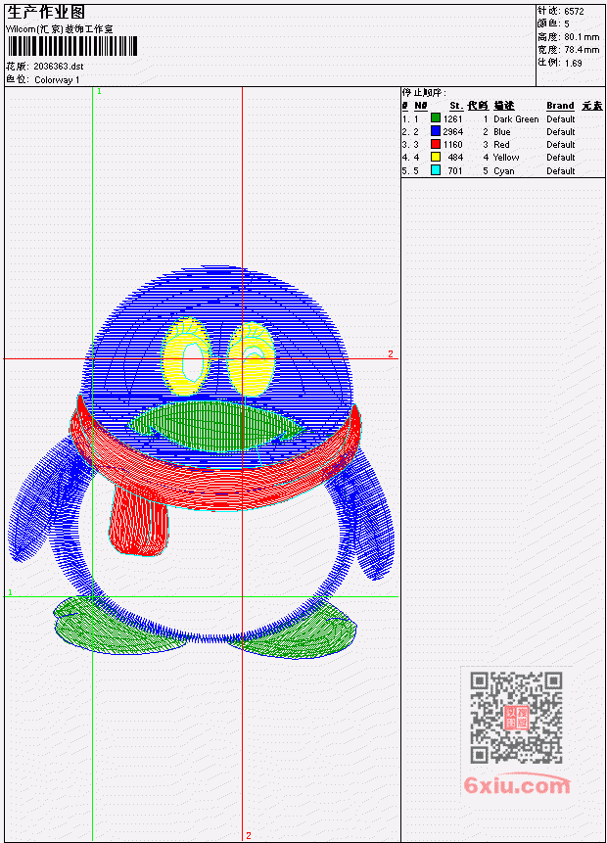
Task: Click the color count value 5
Action: tap(567, 23)
